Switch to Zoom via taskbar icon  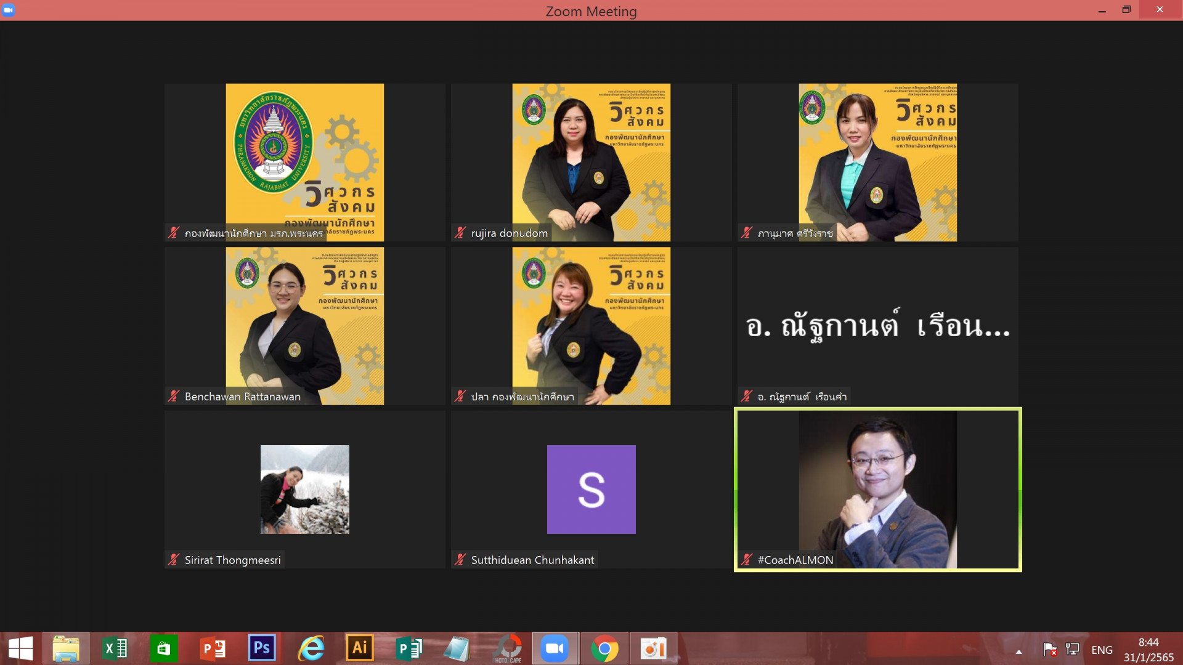[x=555, y=648]
